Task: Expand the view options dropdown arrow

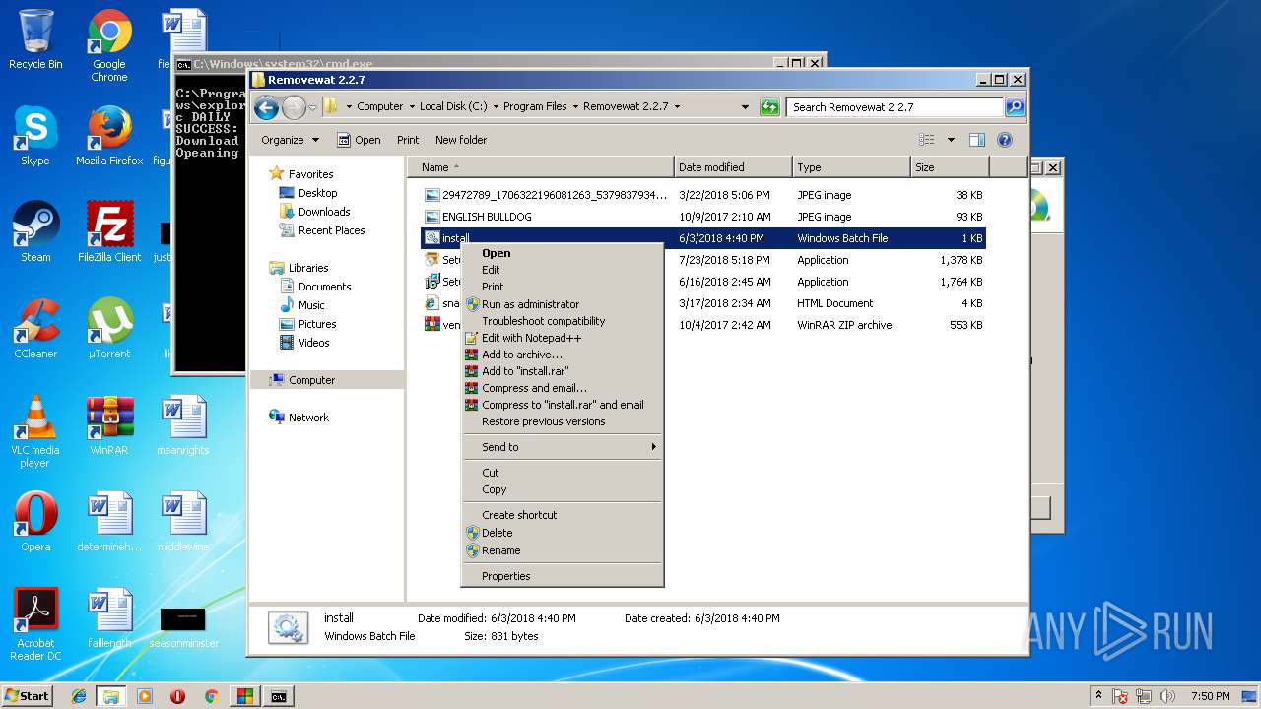Action: 951,140
